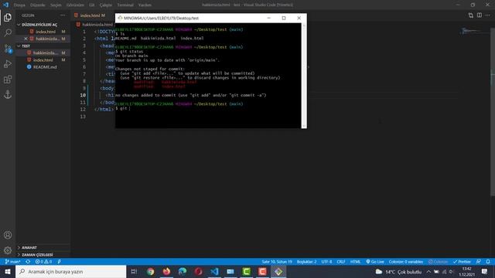495x278 pixels.
Task: Open editor more actions ellipsis
Action: click(488, 15)
